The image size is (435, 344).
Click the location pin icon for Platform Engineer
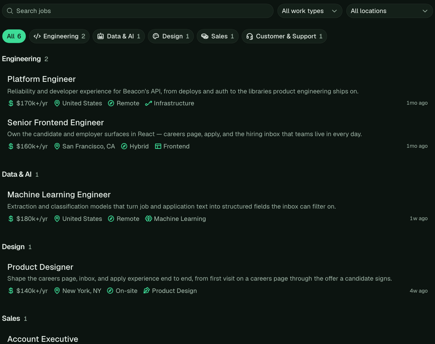tap(57, 103)
